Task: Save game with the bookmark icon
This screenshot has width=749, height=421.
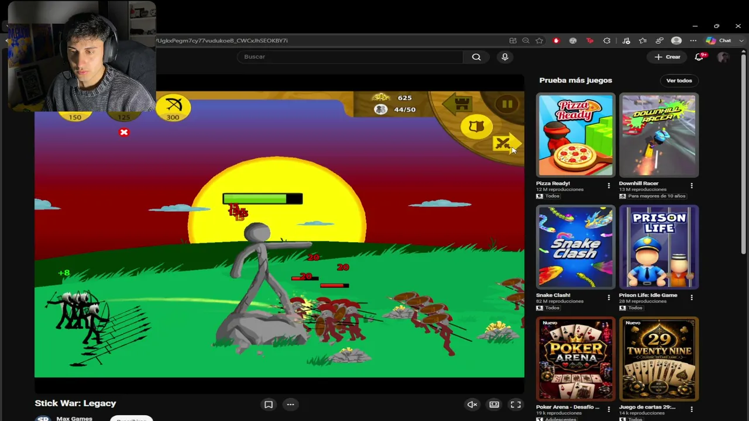Action: [x=269, y=405]
